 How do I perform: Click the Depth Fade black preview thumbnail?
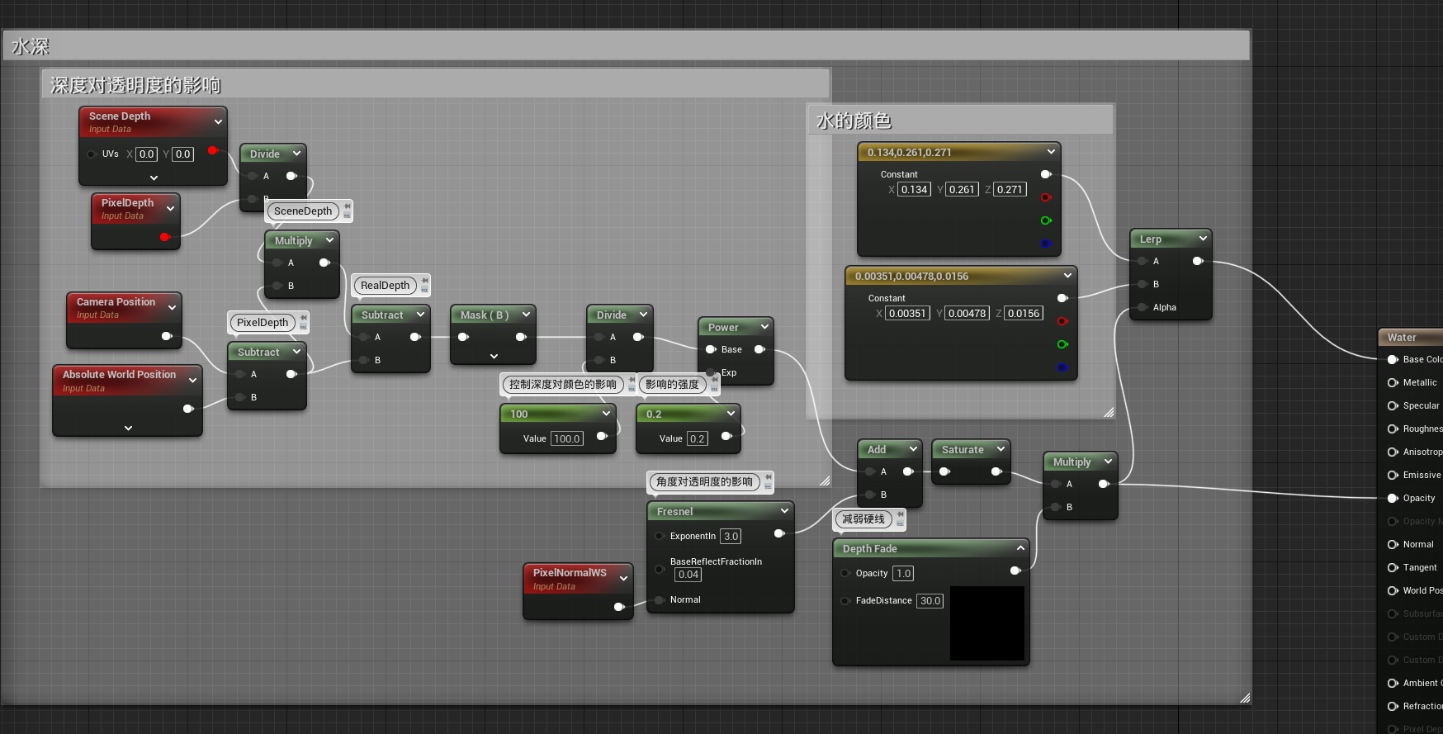click(987, 623)
